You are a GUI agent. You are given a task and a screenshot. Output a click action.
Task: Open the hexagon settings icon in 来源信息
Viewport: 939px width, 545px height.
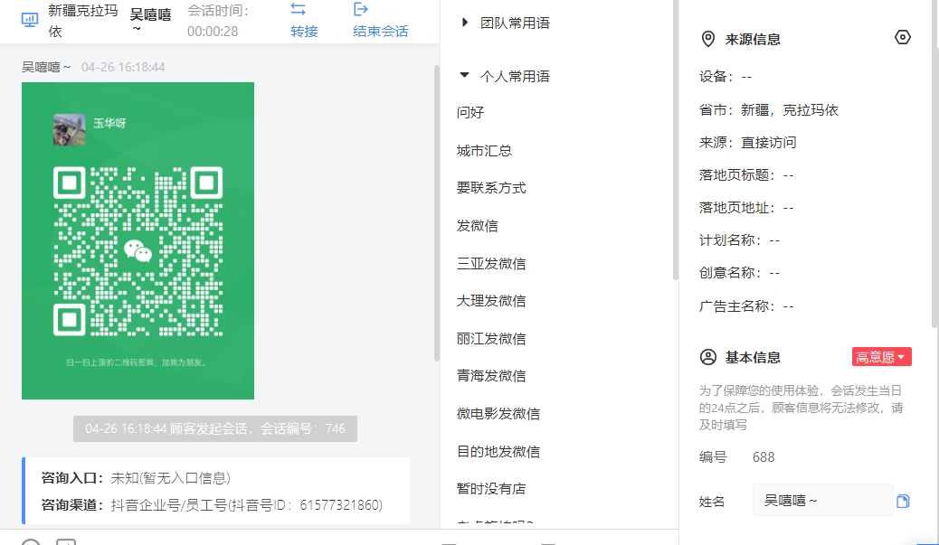(903, 38)
